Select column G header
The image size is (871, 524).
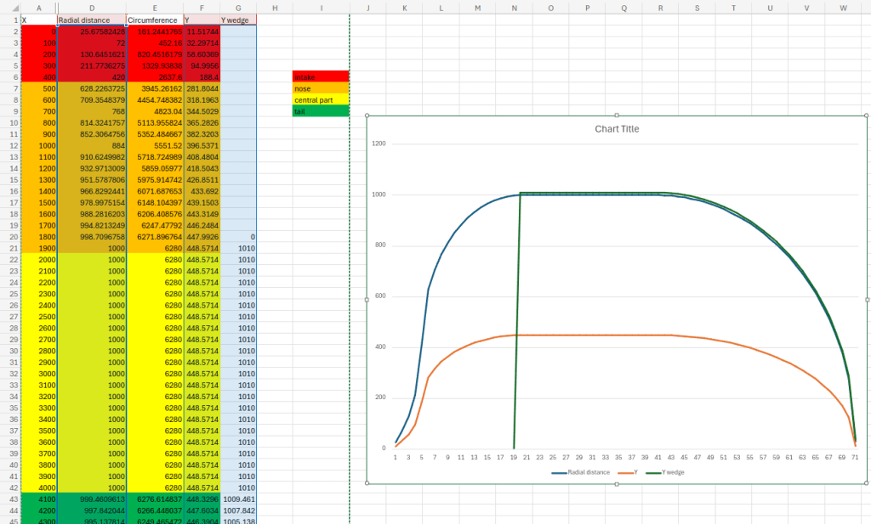click(x=239, y=8)
